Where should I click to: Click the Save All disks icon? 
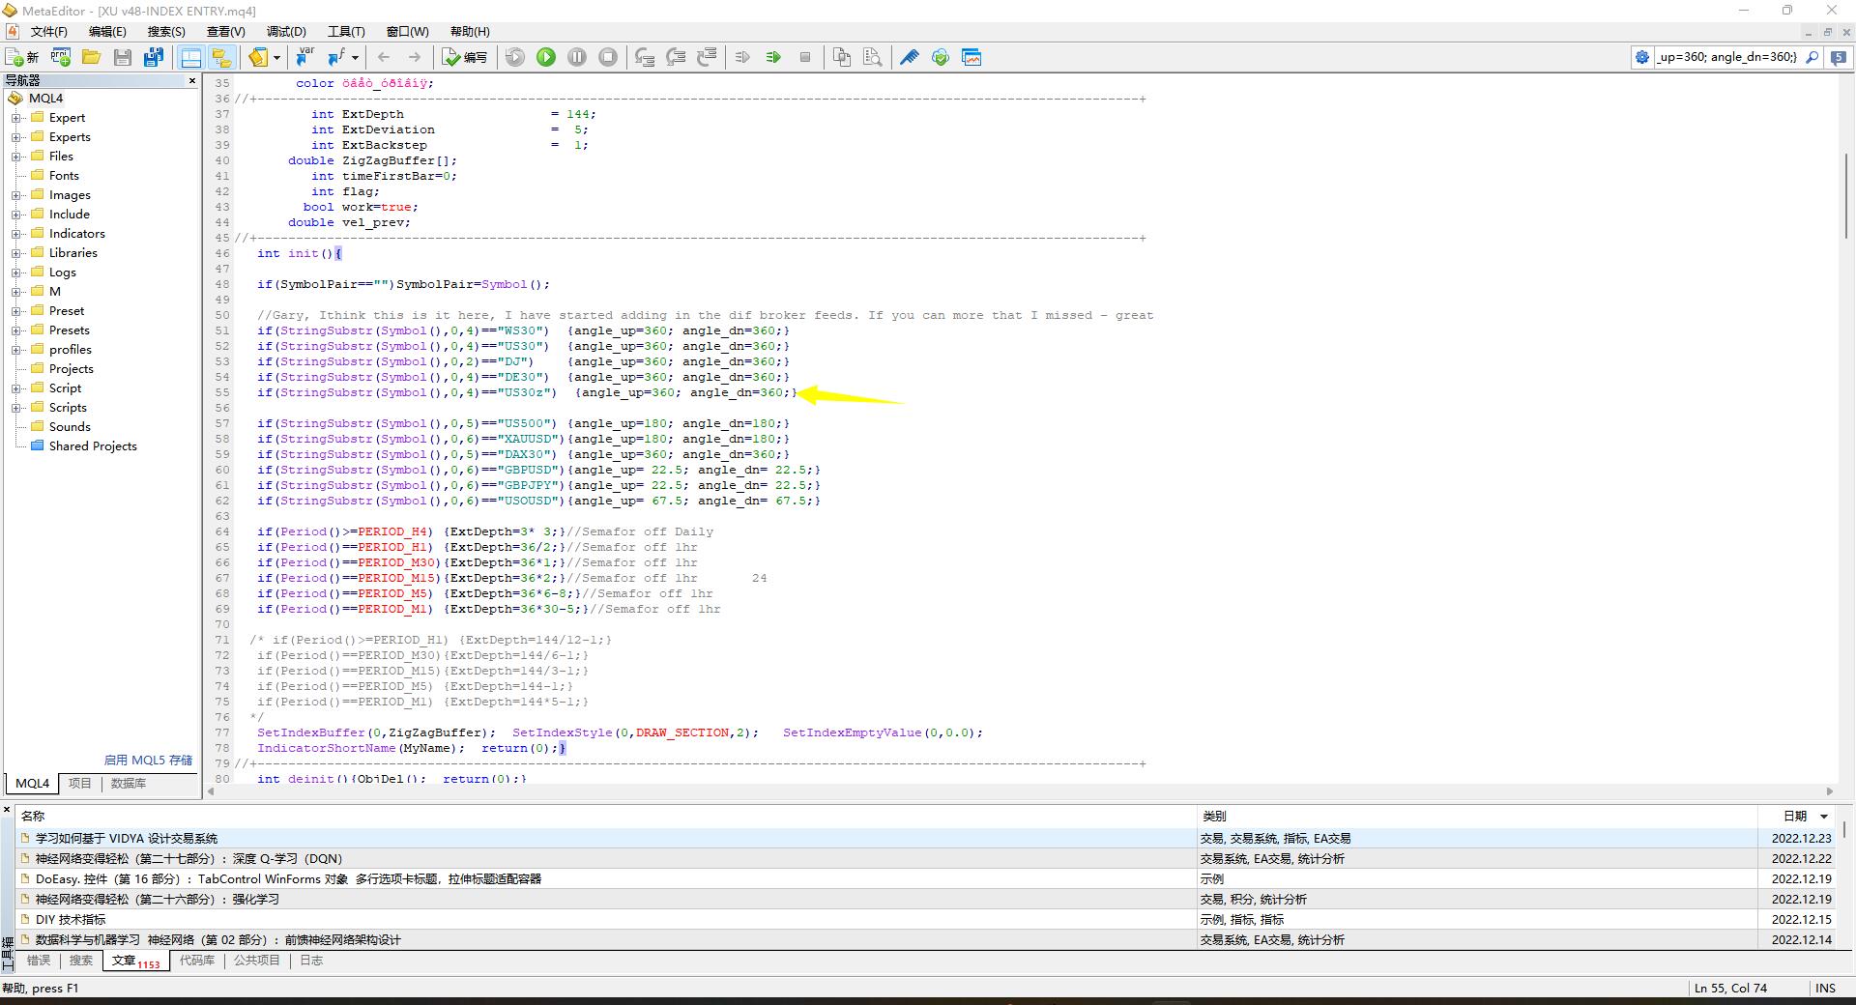tap(154, 58)
